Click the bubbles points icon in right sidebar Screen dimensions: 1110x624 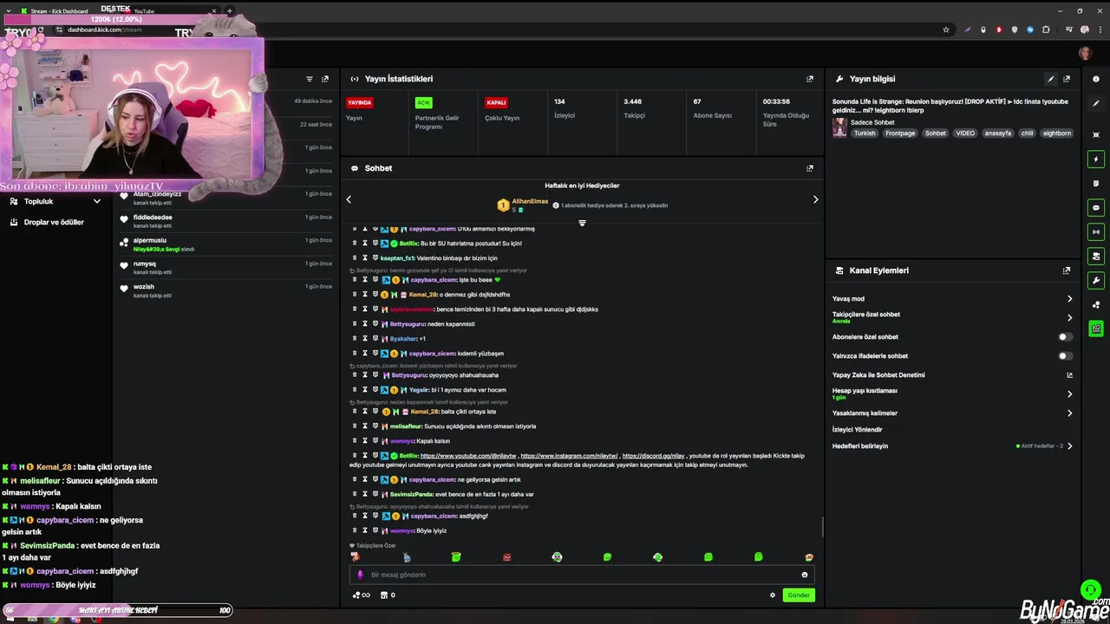tap(1096, 305)
